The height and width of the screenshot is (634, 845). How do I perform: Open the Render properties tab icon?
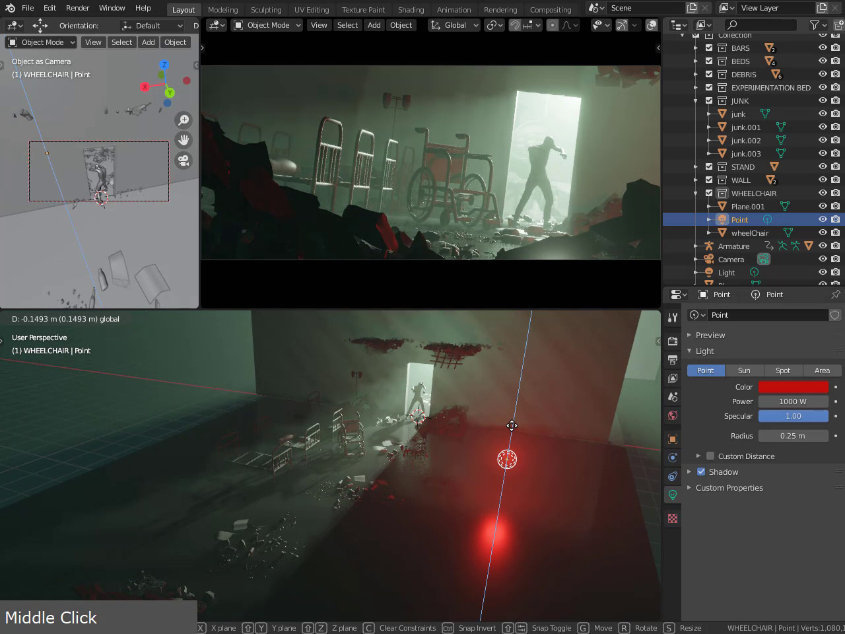(x=672, y=341)
